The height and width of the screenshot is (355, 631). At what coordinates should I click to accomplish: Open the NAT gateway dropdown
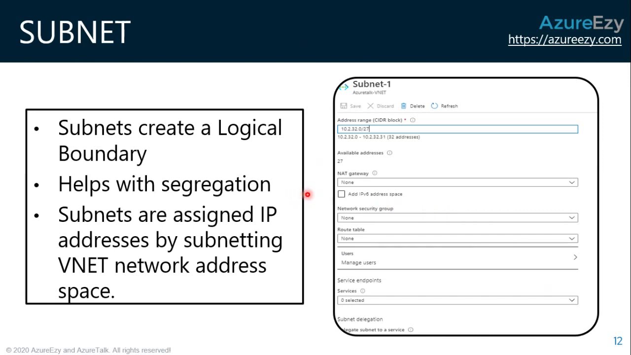point(457,182)
